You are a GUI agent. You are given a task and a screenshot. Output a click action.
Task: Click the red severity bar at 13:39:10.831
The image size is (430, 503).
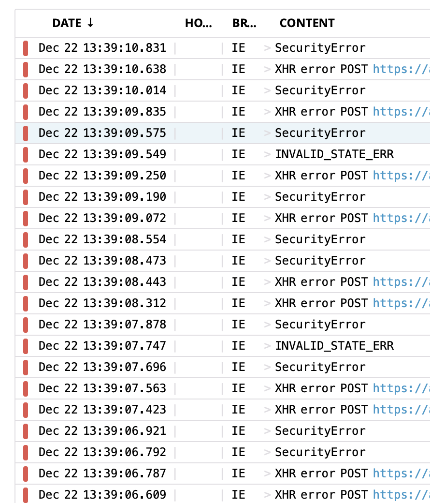point(25,47)
